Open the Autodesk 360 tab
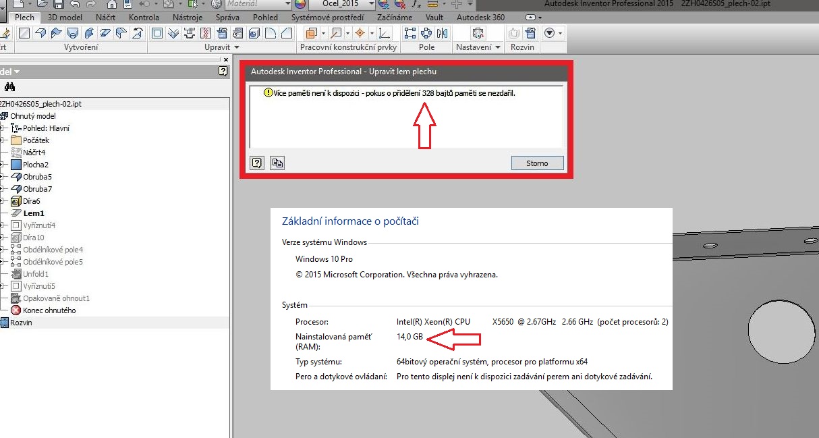The width and height of the screenshot is (819, 438). click(480, 18)
